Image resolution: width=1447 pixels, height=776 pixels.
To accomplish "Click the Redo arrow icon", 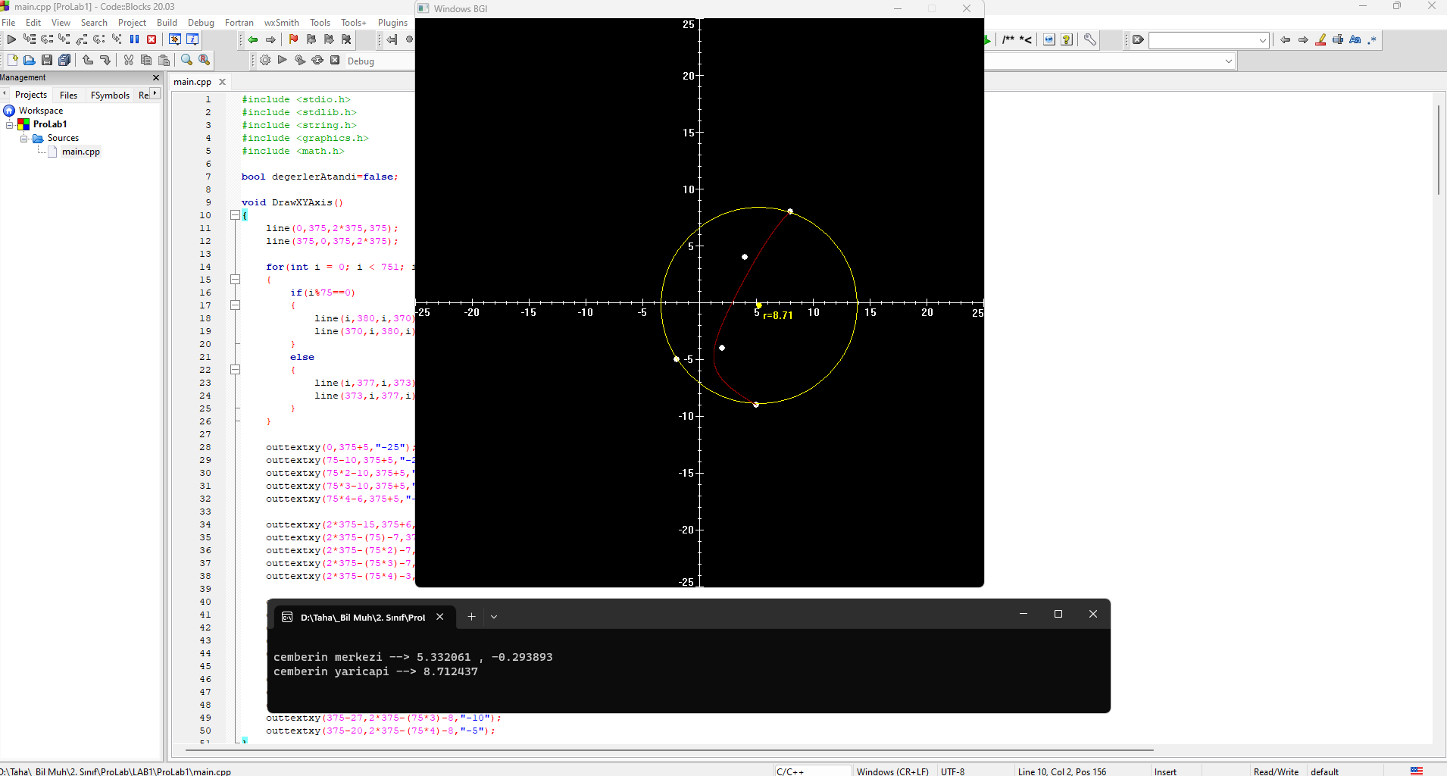I will [105, 60].
